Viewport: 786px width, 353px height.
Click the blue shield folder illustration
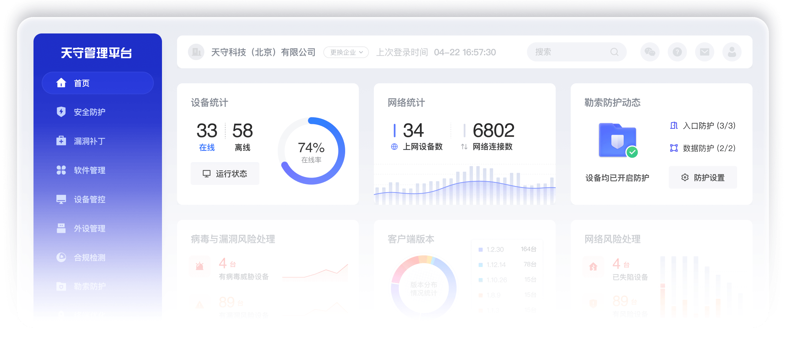[618, 141]
